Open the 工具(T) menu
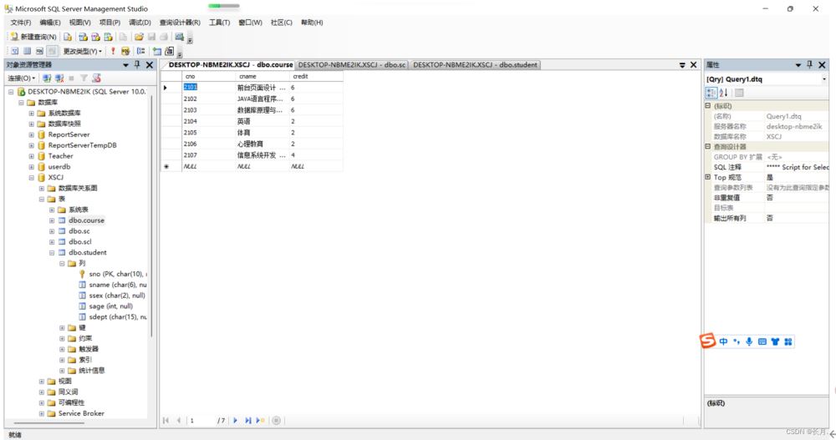Screen dimensions: 836x440 pyautogui.click(x=219, y=23)
